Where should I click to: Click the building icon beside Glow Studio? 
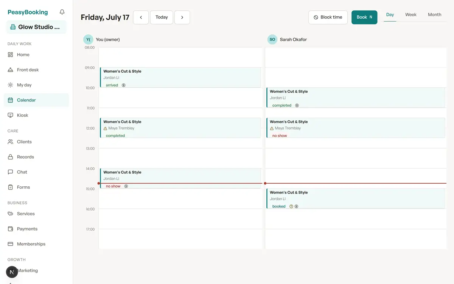click(13, 27)
